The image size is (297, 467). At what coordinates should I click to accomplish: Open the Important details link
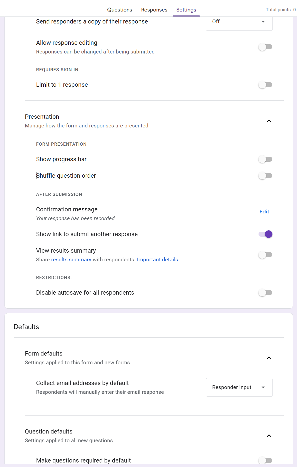click(x=157, y=260)
